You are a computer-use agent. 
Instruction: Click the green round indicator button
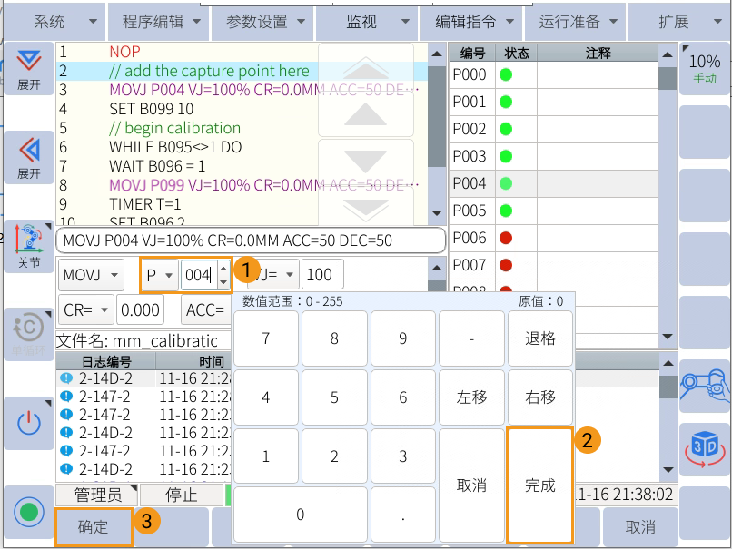tap(29, 512)
